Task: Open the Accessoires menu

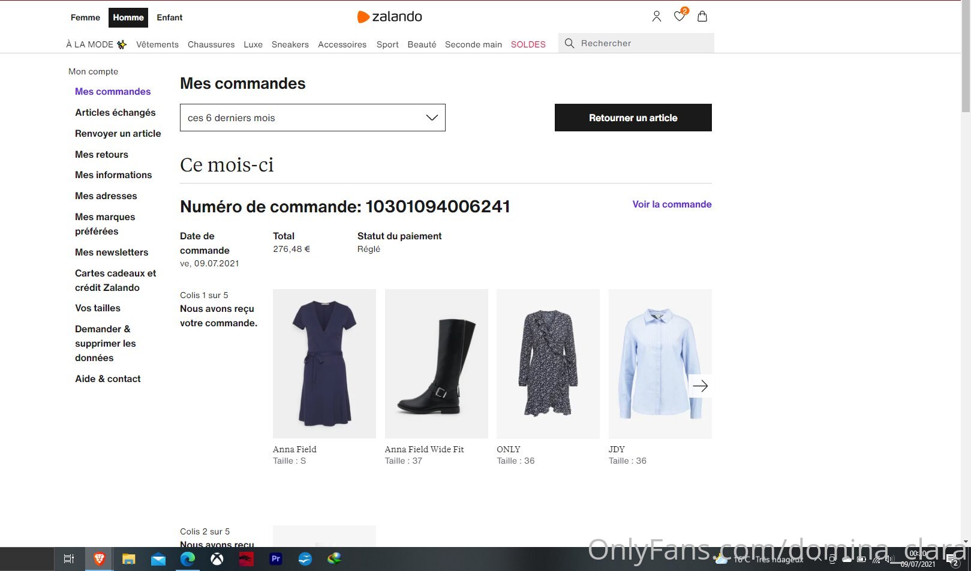Action: tap(342, 44)
